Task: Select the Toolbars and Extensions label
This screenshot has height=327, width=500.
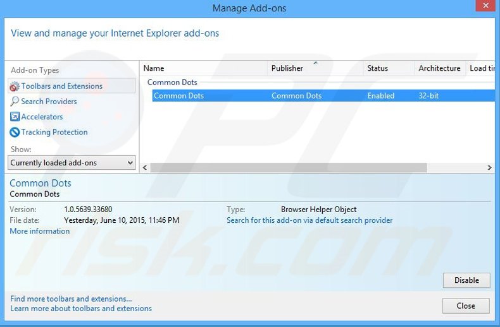Action: point(62,86)
